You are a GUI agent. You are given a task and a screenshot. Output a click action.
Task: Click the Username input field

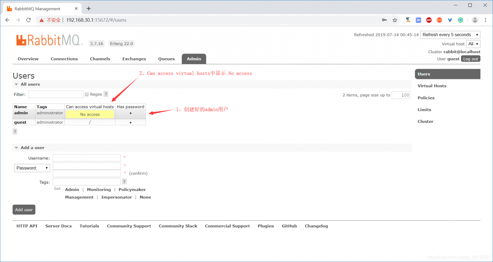pyautogui.click(x=87, y=158)
